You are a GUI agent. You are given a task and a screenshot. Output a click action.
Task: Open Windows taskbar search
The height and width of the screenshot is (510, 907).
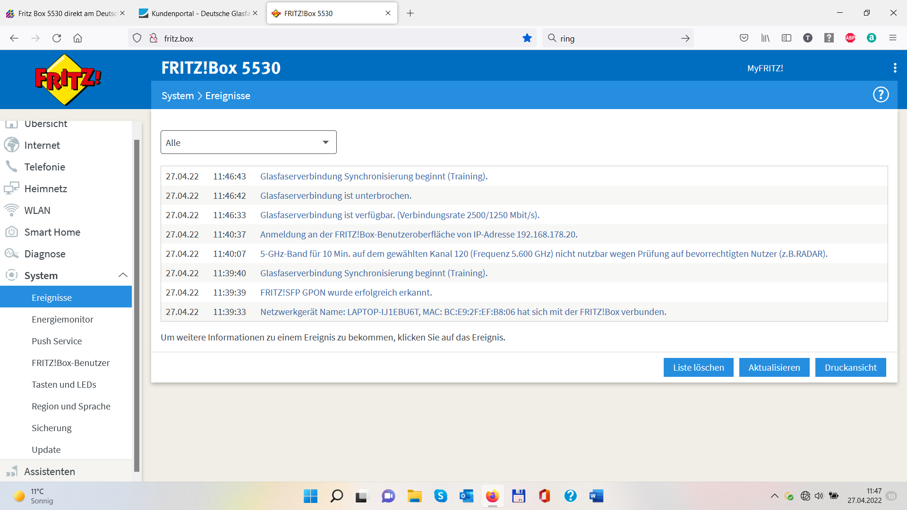(336, 496)
